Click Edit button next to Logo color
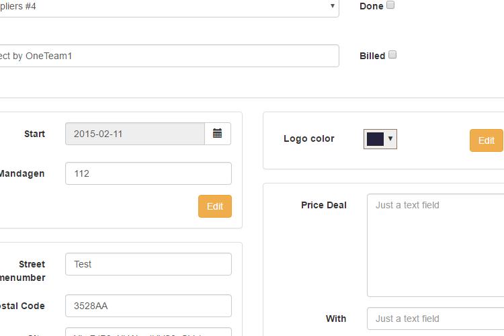504x336 pixels. 486,140
